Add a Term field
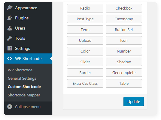The height and width of the screenshot is (120, 161). click(x=85, y=30)
